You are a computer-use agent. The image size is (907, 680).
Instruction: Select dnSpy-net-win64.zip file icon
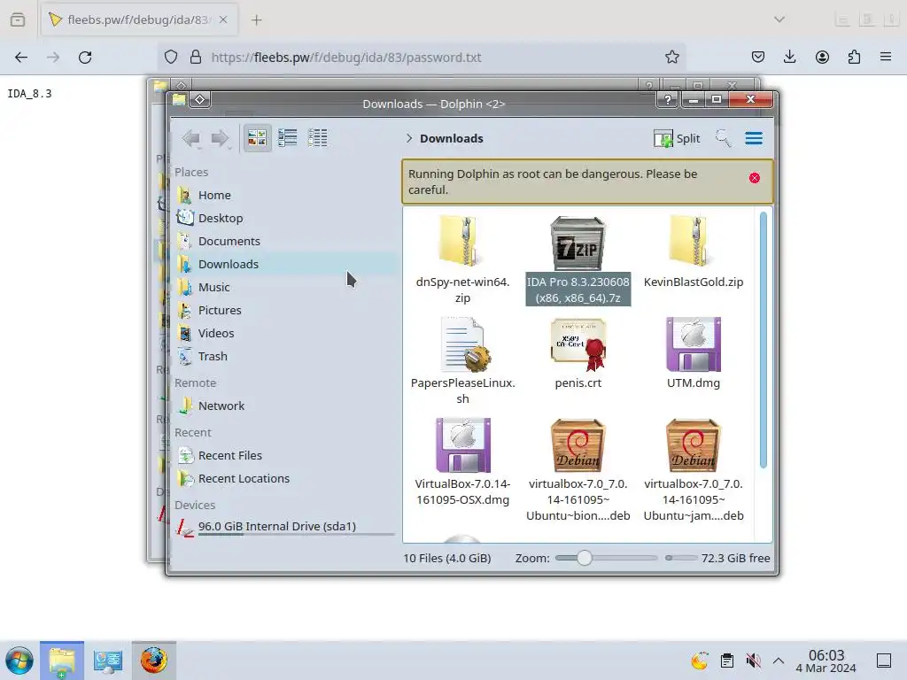click(462, 243)
